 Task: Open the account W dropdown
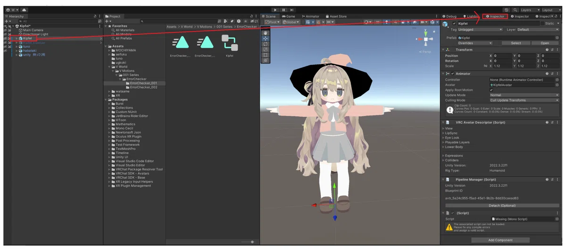(x=12, y=10)
